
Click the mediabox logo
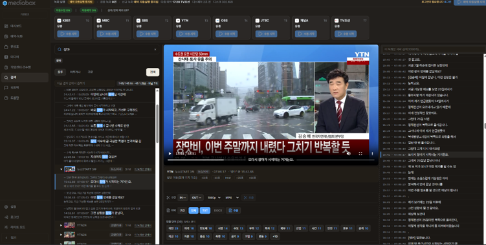(19, 3)
